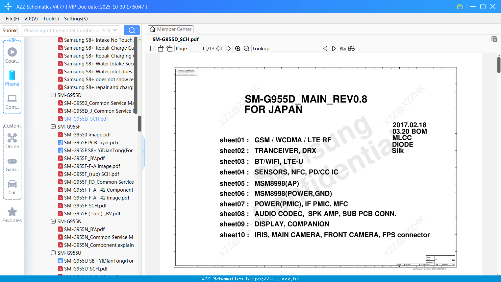Collapse the SM-G955N tree node
The height and width of the screenshot is (282, 501).
pyautogui.click(x=53, y=221)
